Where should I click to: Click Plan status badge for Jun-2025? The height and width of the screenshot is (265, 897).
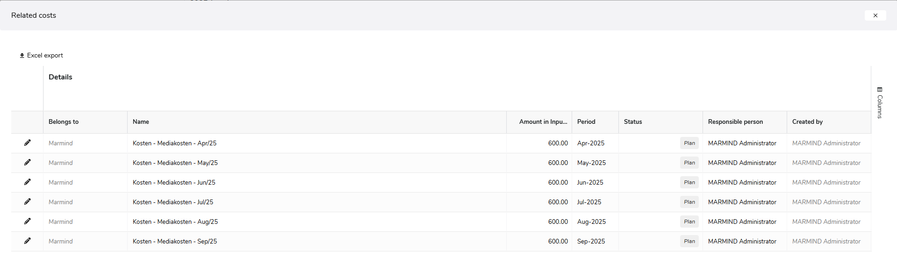click(689, 183)
